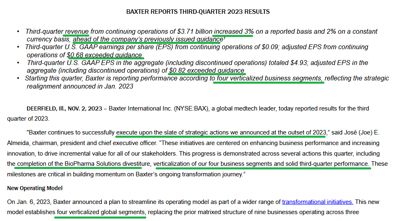The height and width of the screenshot is (221, 394).
Task: Click 'realignment announced in Jan. 2023'
Action: 80,87
